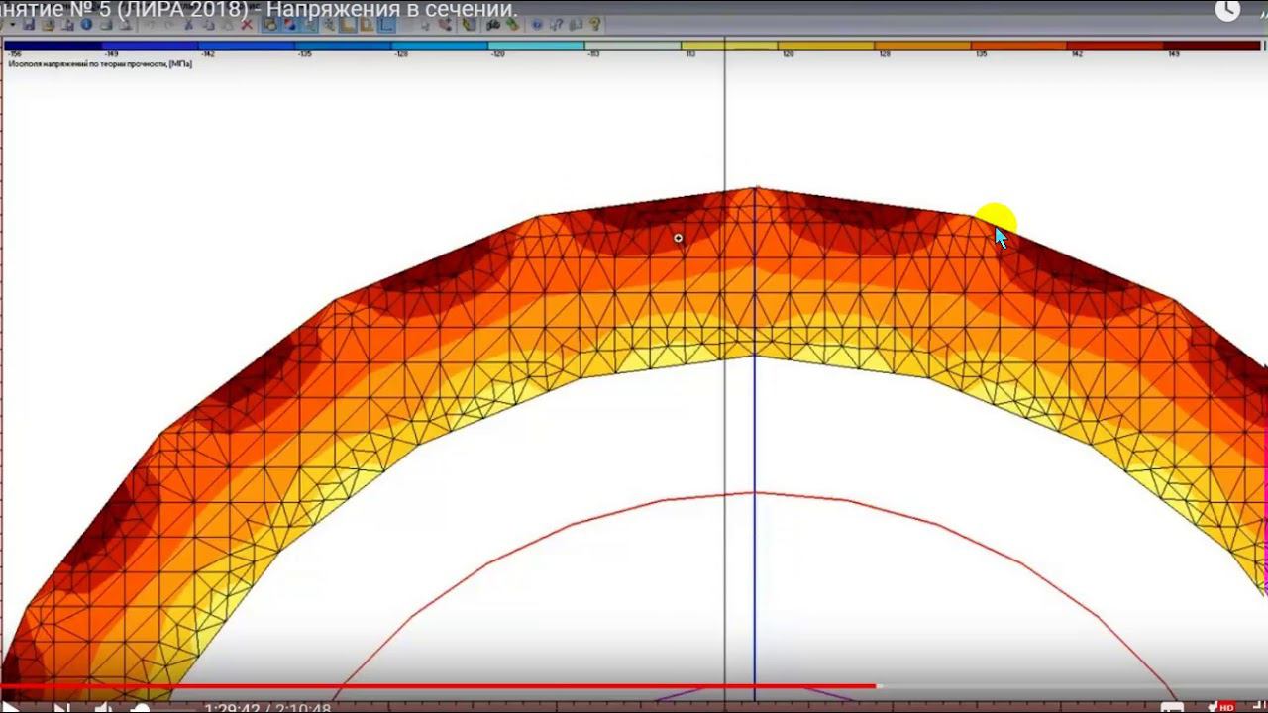Click the red X delete icon
Viewport: 1268px width, 713px height.
248,25
